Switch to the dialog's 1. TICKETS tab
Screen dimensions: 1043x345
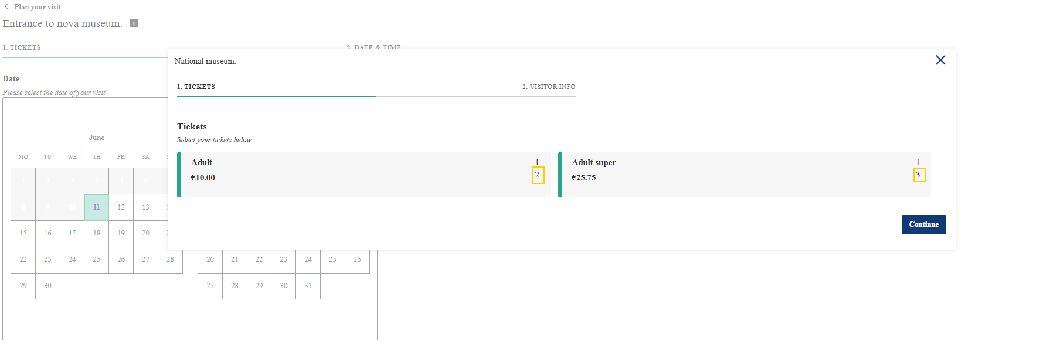point(196,87)
